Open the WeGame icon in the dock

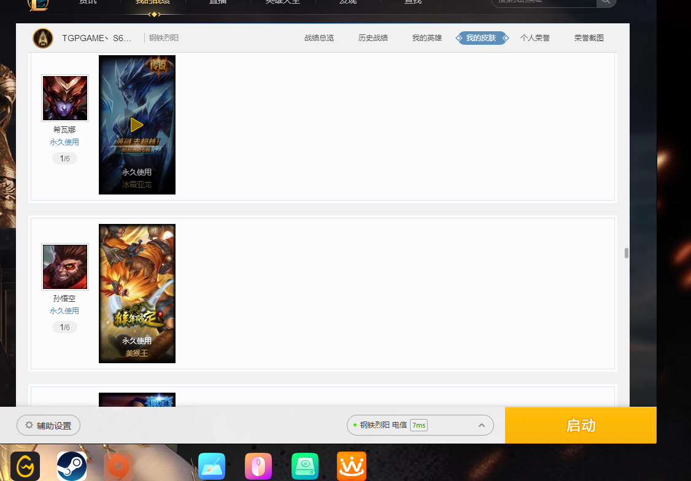click(x=25, y=466)
